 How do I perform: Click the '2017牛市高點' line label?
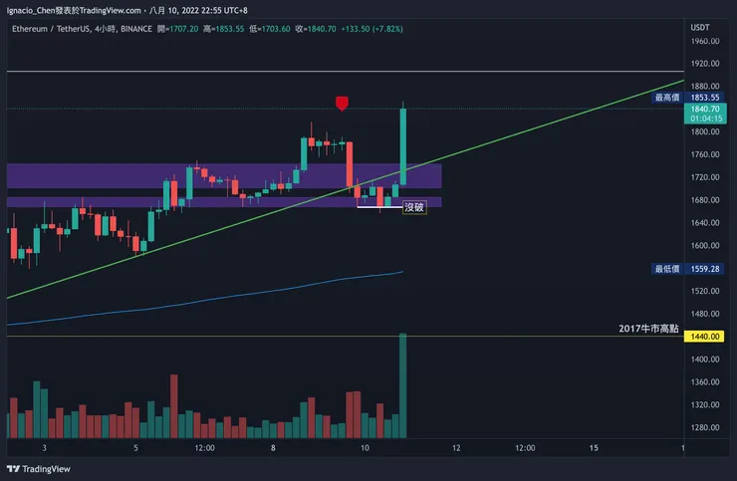coord(648,329)
